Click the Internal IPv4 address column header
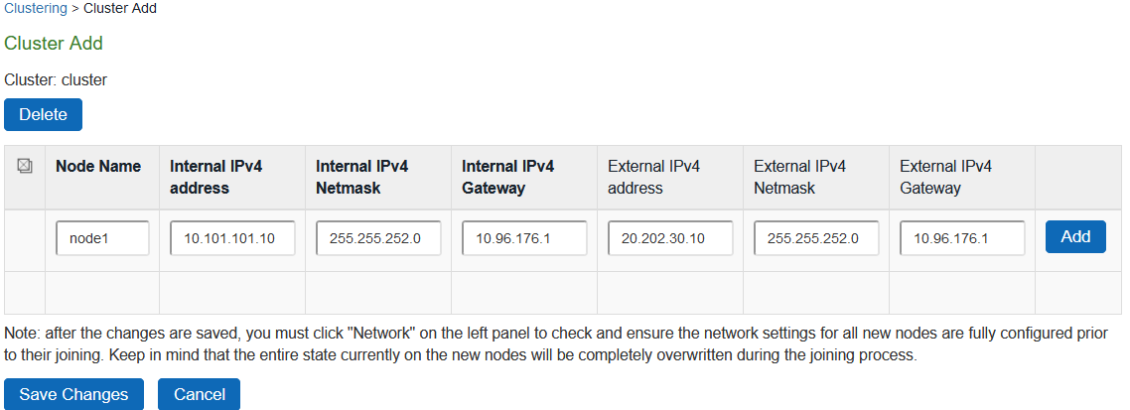This screenshot has height=410, width=1130. 216,178
